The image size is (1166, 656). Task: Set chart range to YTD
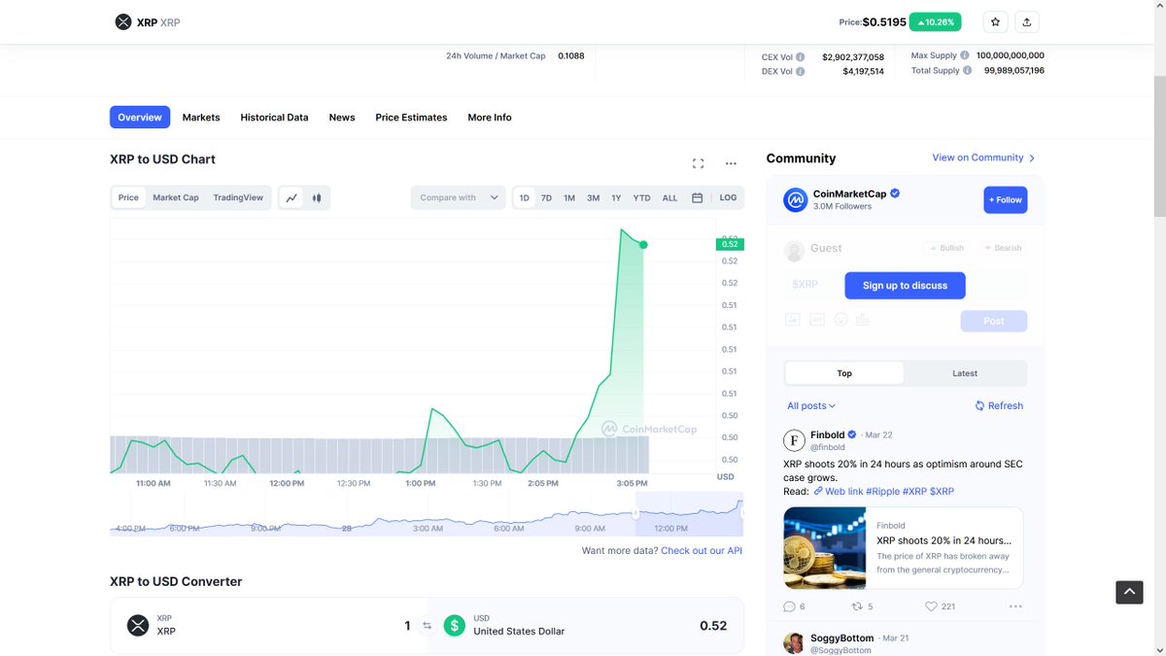coord(641,197)
